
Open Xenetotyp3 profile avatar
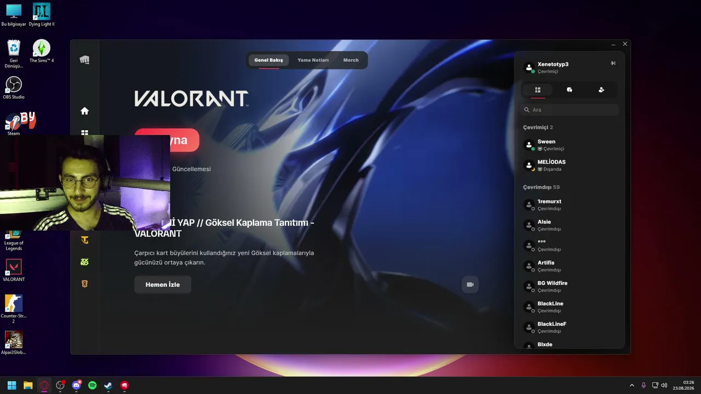[529, 68]
